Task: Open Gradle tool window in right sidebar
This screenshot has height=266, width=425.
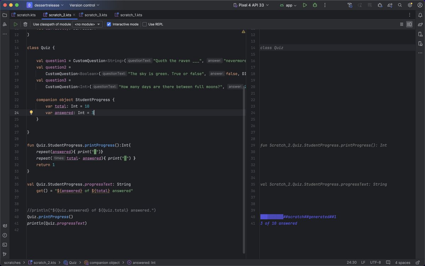Action: (420, 25)
